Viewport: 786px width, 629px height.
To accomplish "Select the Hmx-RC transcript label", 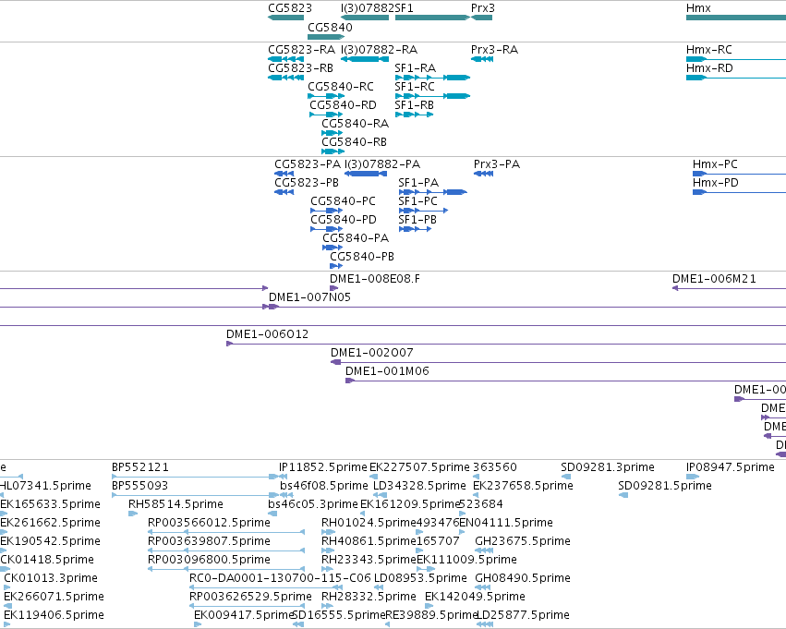I will (708, 50).
